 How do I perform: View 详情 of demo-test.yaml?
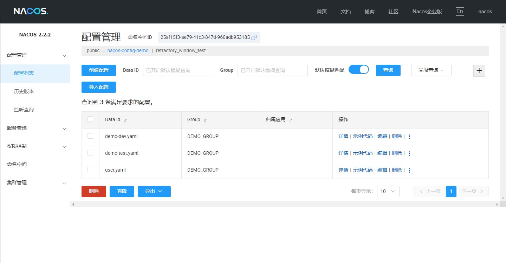[x=343, y=153]
